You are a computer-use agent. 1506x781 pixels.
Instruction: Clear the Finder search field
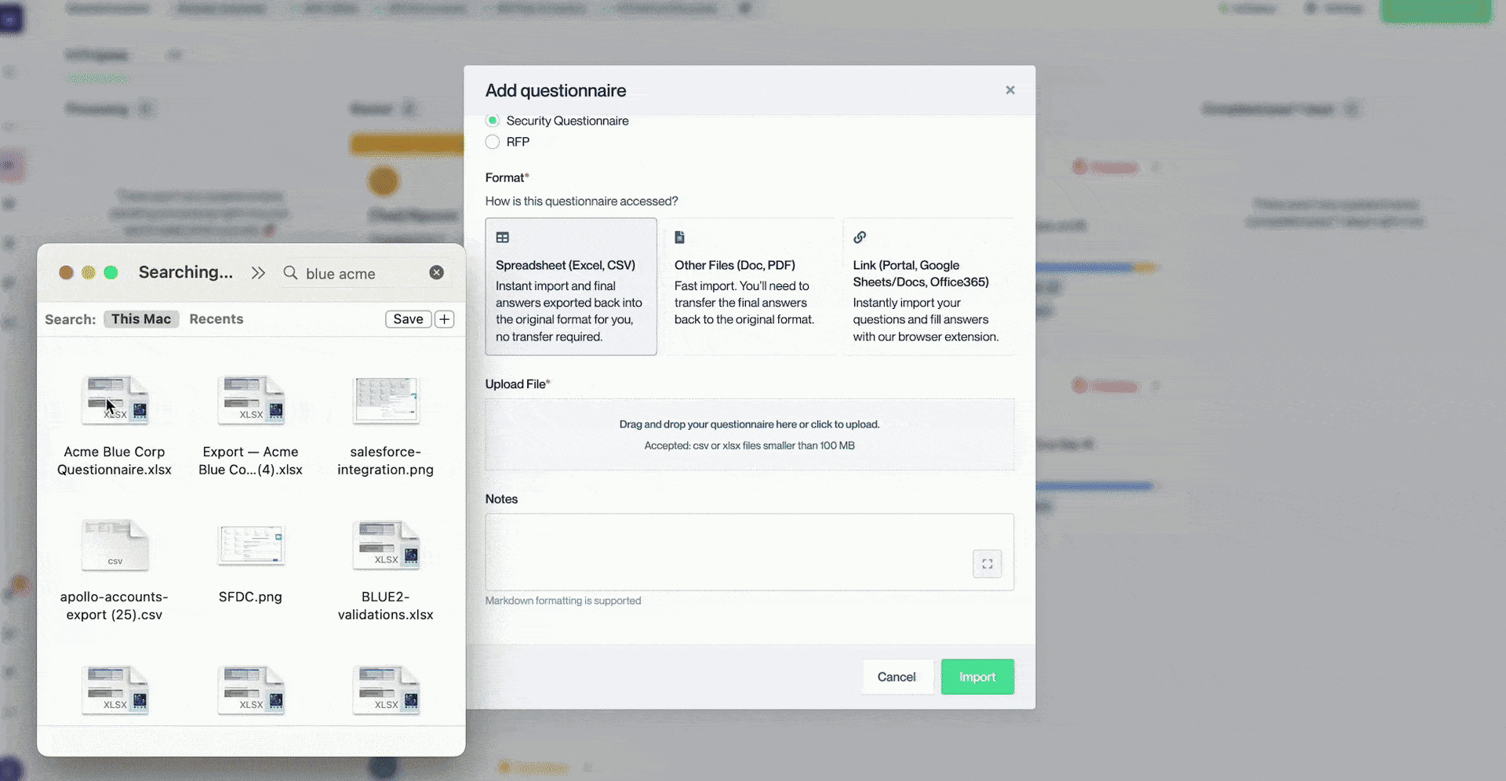pyautogui.click(x=437, y=273)
